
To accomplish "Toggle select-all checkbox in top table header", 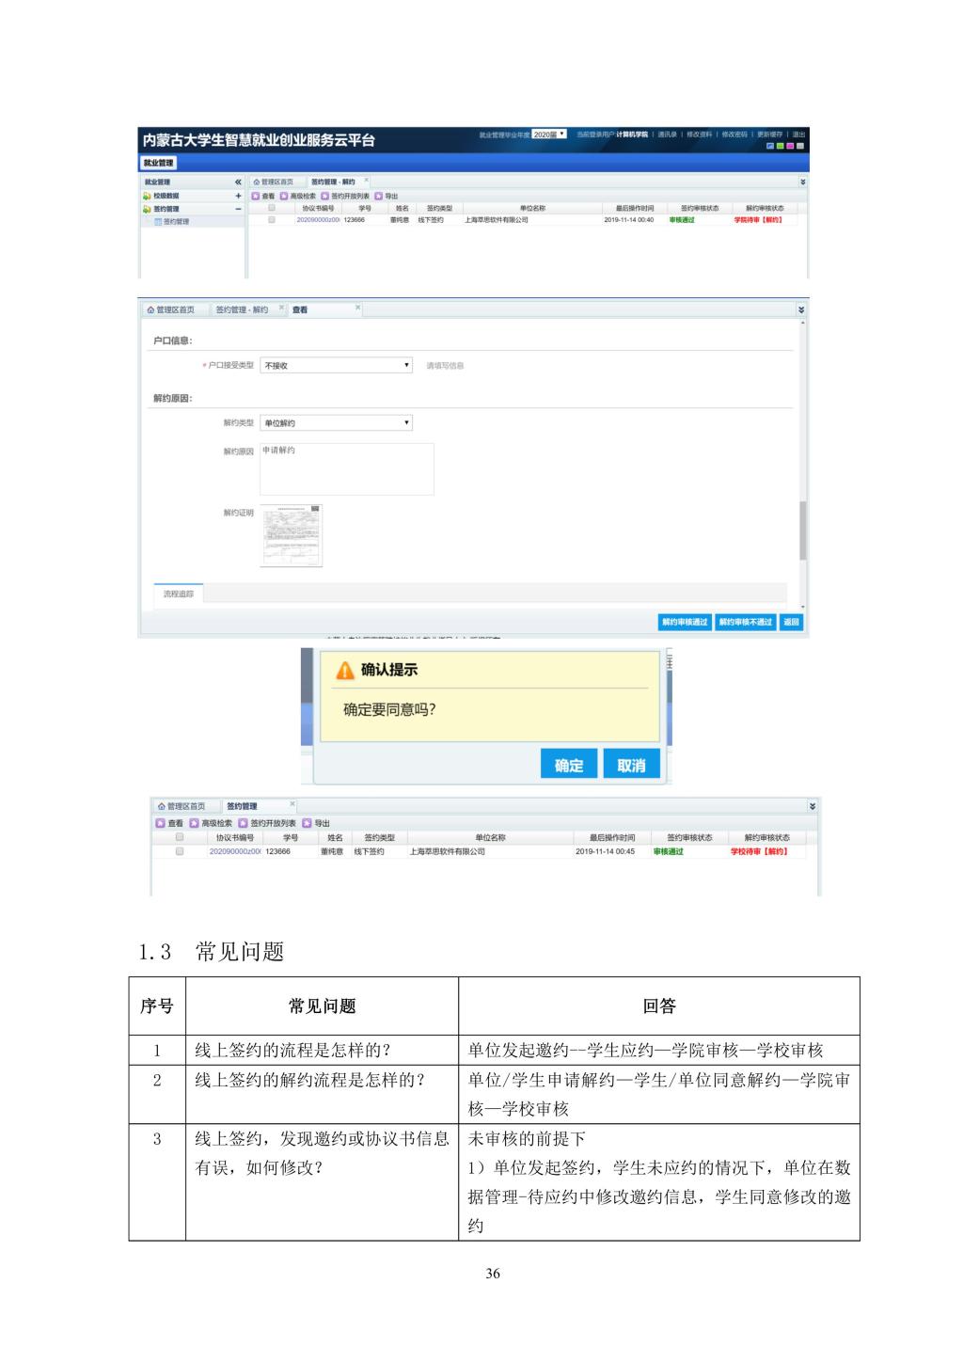I will tap(272, 208).
